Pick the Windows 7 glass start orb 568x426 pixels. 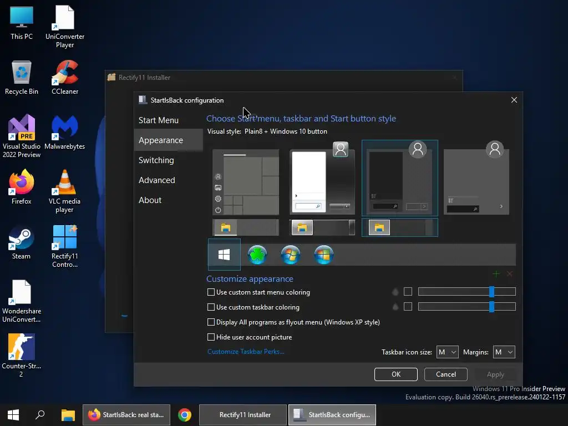(x=291, y=255)
